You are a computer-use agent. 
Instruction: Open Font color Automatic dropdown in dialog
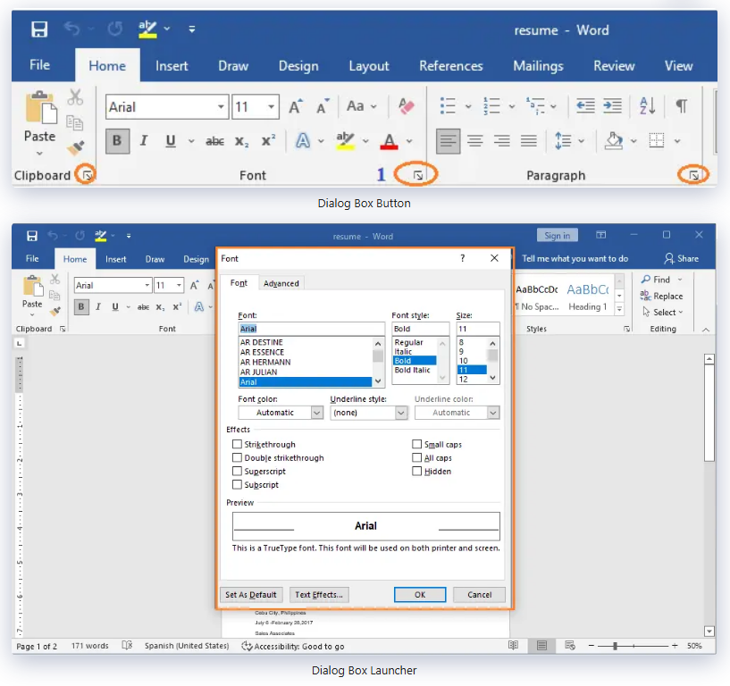tap(316, 413)
